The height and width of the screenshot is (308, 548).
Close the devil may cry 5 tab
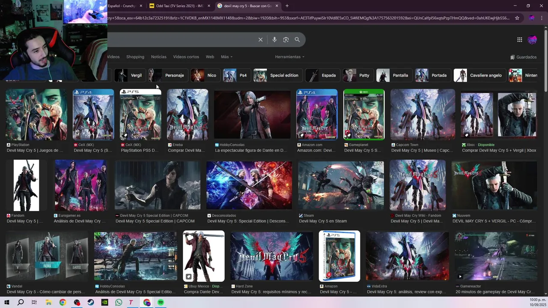pyautogui.click(x=277, y=6)
